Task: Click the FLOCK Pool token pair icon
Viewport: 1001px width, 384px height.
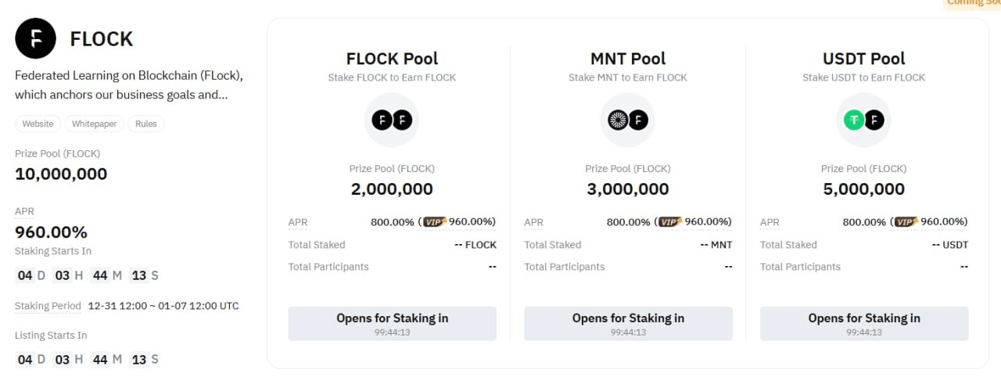Action: pyautogui.click(x=392, y=120)
